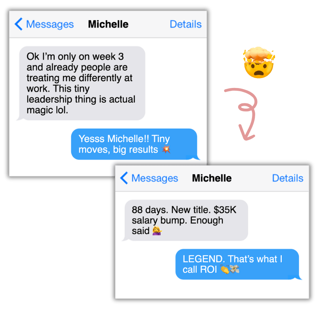Viewport: 317px width, 317px height.
Task: Click the 'Tiny moves, big results' text
Action: (x=124, y=144)
